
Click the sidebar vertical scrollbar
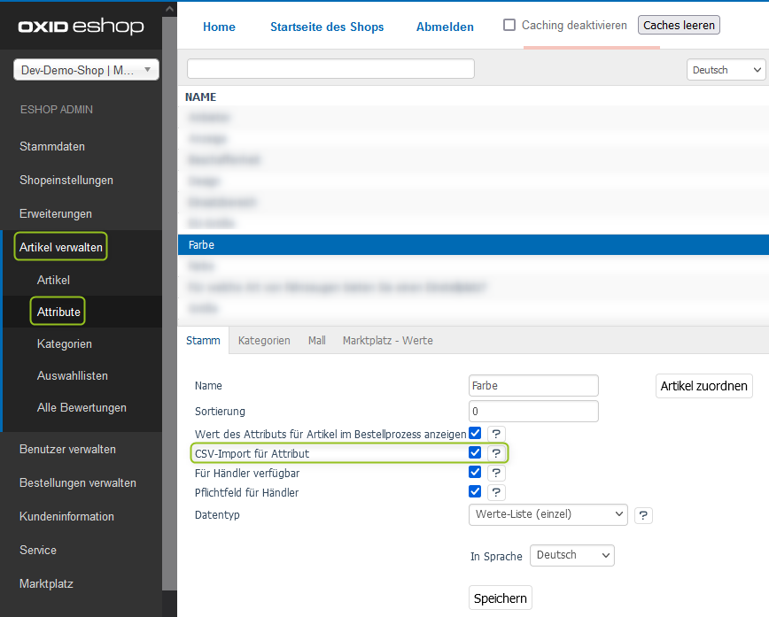click(x=169, y=304)
